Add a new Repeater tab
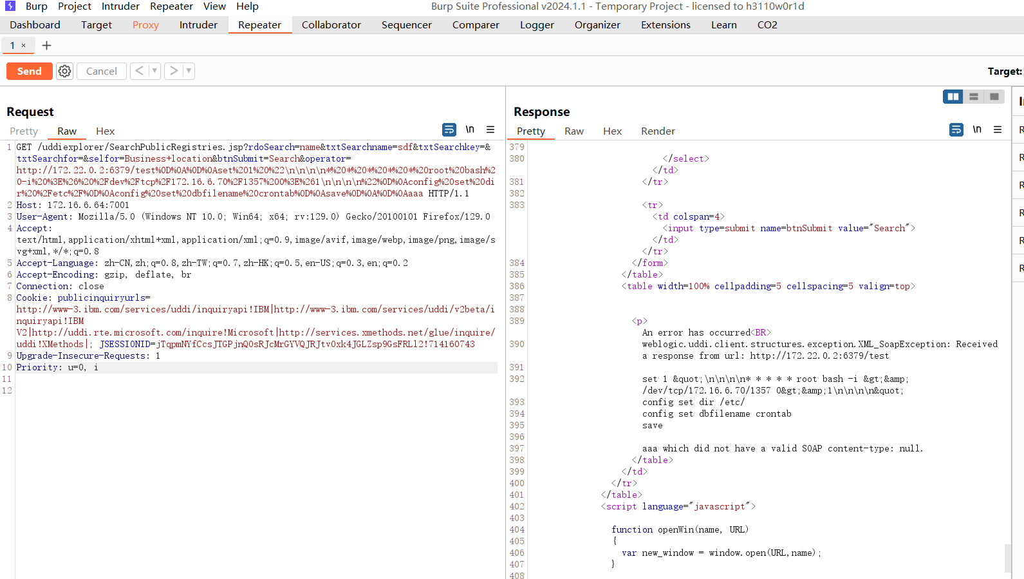This screenshot has width=1024, height=579. click(46, 46)
